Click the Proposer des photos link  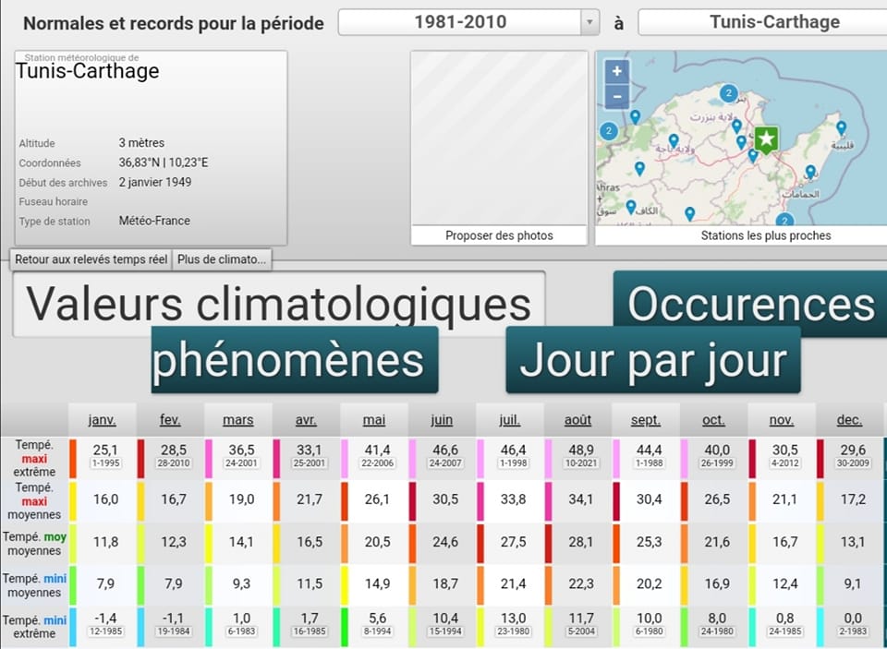pyautogui.click(x=499, y=235)
